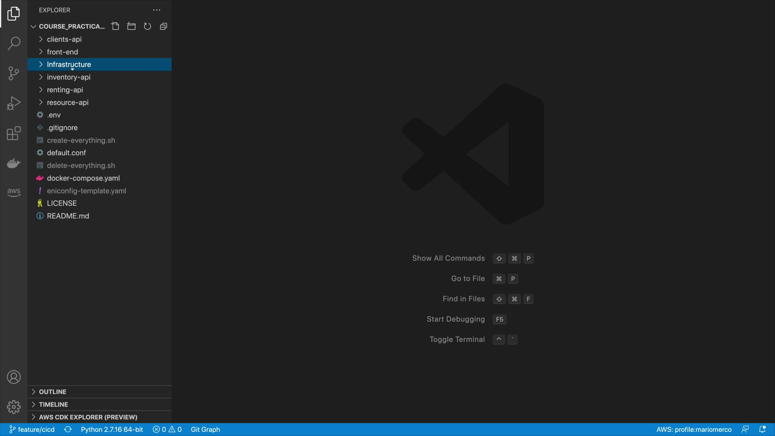This screenshot has width=775, height=436.
Task: Click Git Graph in the status bar
Action: 205,430
